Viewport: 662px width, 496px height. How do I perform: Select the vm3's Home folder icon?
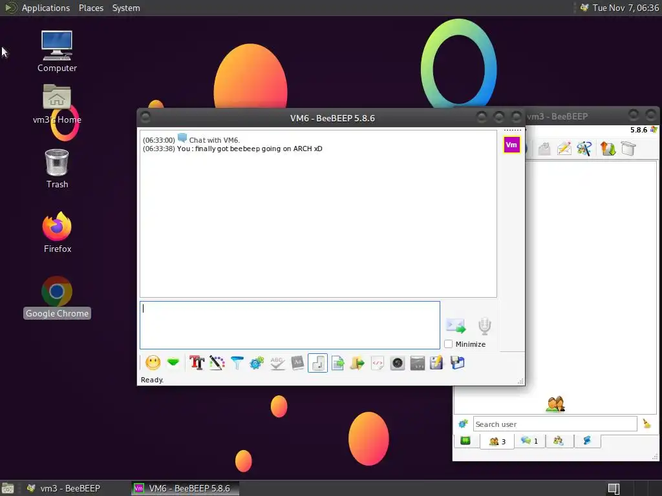tap(57, 104)
